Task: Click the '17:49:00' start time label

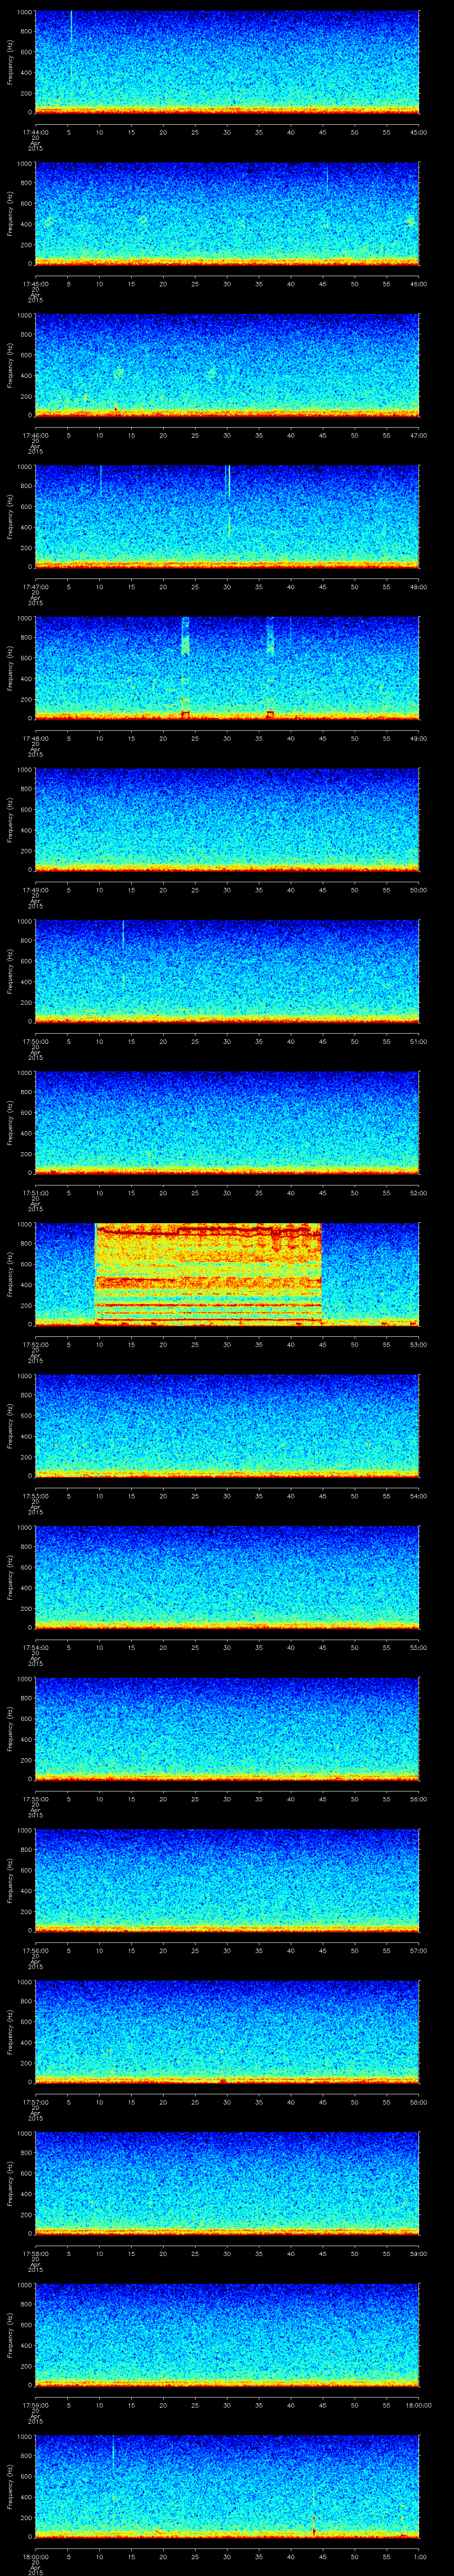Action: pyautogui.click(x=35, y=890)
